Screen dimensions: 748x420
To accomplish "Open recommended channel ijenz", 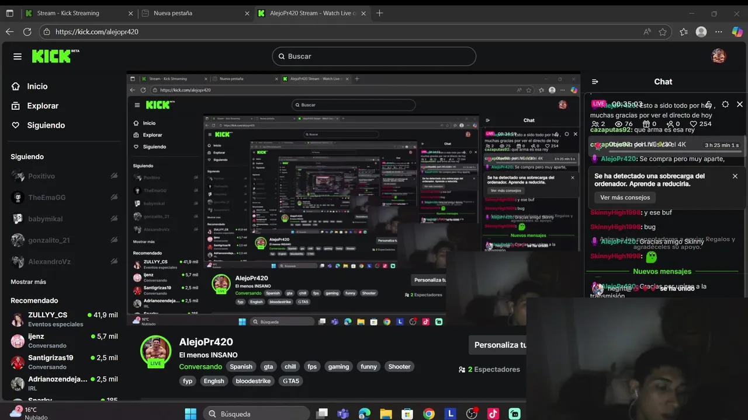I will pos(64,341).
